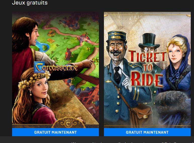194x143 pixels.
Task: Click the woman's dark fur muff
Action: point(171,102)
